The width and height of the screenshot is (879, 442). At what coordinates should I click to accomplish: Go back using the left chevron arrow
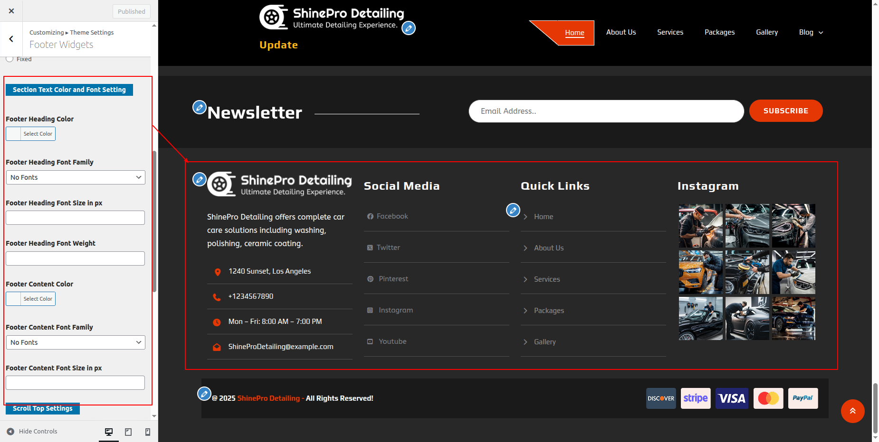(x=11, y=39)
